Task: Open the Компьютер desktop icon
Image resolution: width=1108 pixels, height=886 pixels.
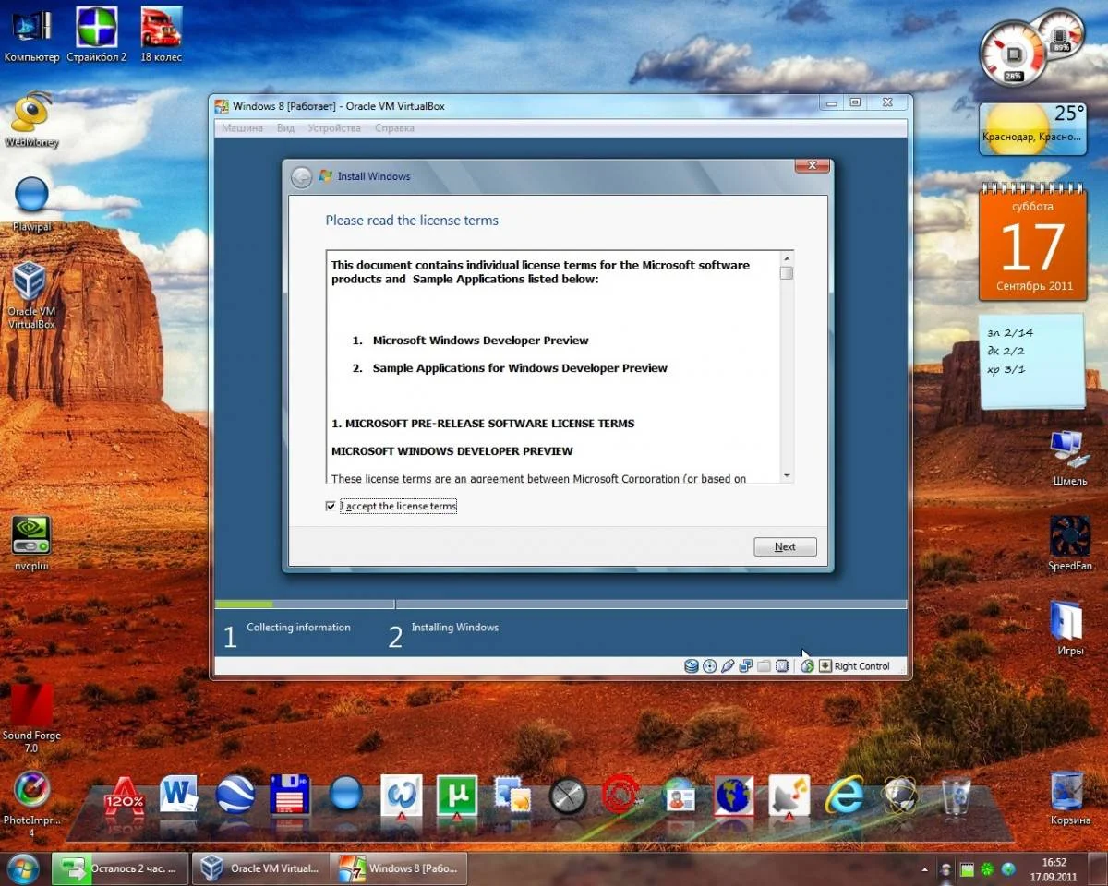Action: click(x=31, y=35)
